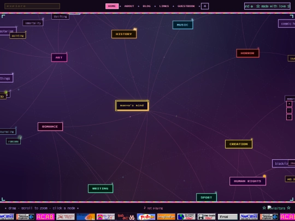Click the music note 'not playing' control
Screen dimensions: 295x221
[153, 208]
